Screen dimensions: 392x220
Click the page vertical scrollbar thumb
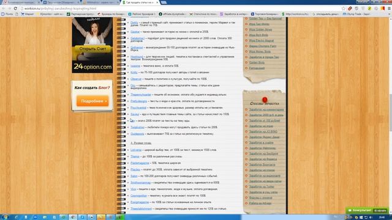pyautogui.click(x=390, y=112)
